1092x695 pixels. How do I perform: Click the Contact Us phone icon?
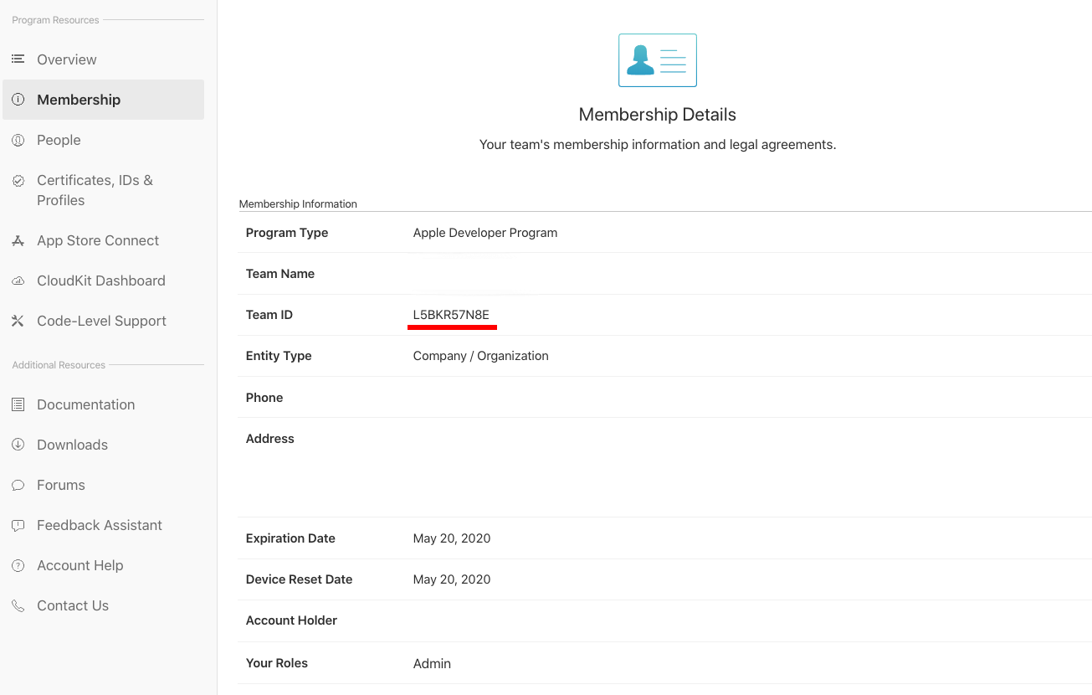click(x=18, y=605)
